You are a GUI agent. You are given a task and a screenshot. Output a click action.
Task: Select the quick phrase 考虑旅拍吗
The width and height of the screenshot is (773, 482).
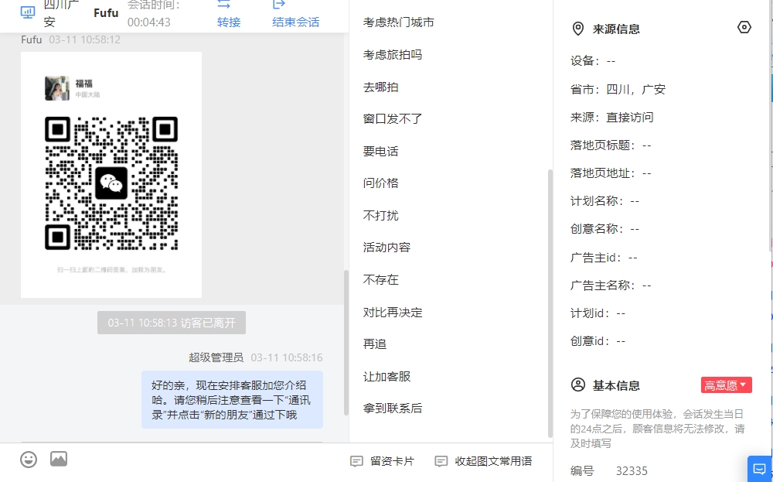(x=393, y=55)
